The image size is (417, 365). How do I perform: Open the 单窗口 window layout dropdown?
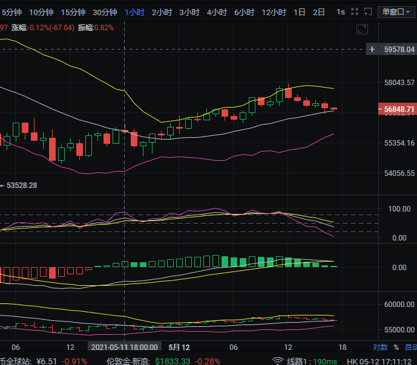click(396, 12)
